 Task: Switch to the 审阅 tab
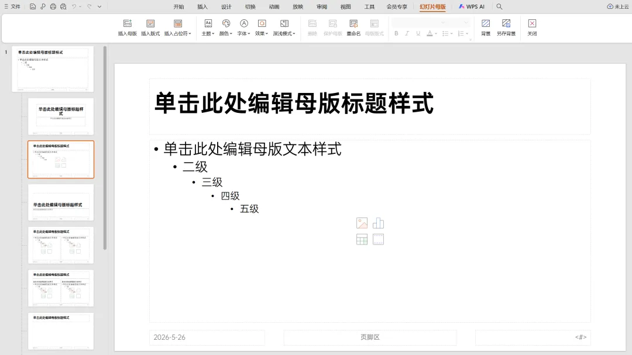[322, 7]
